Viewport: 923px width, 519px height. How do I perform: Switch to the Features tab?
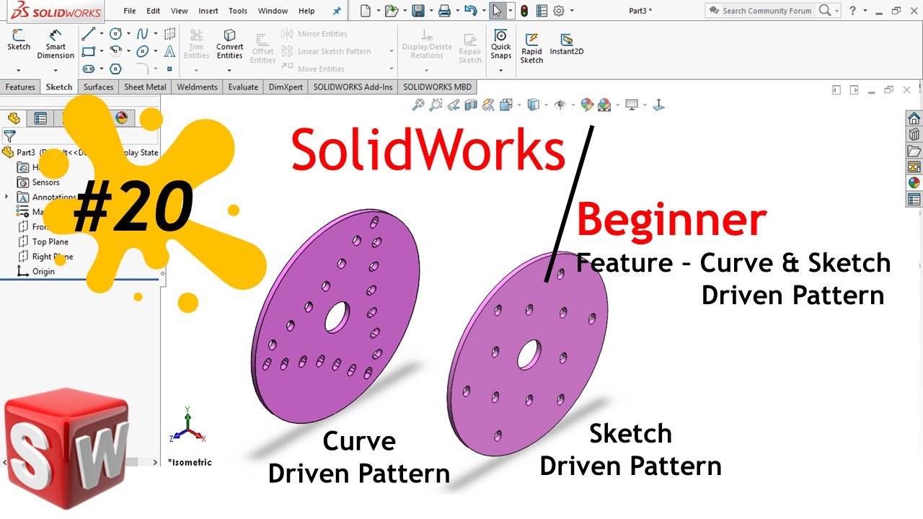(20, 87)
